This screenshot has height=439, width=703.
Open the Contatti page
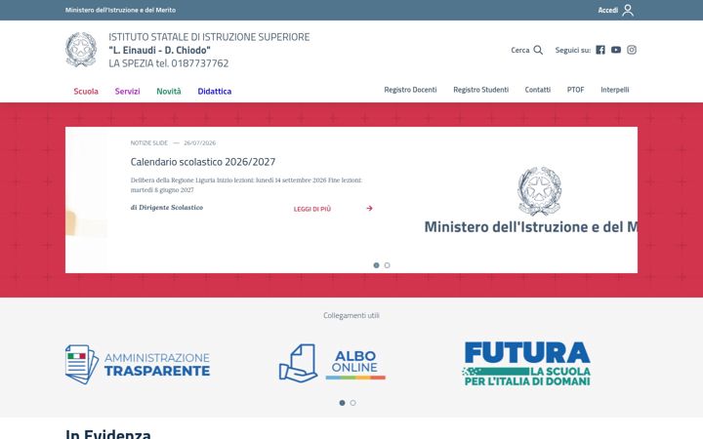click(538, 90)
